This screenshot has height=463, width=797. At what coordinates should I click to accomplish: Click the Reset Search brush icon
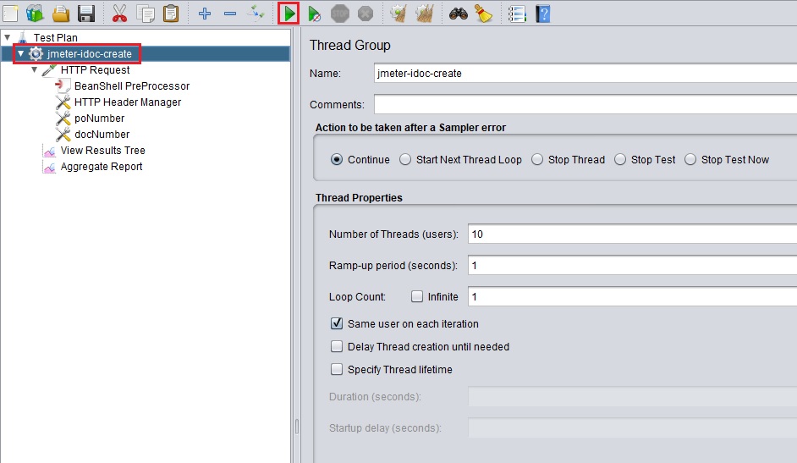pos(484,14)
